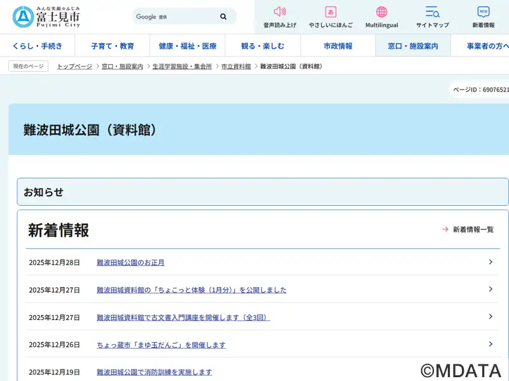Click the search magnifier icon
This screenshot has width=509, height=381.
click(223, 17)
